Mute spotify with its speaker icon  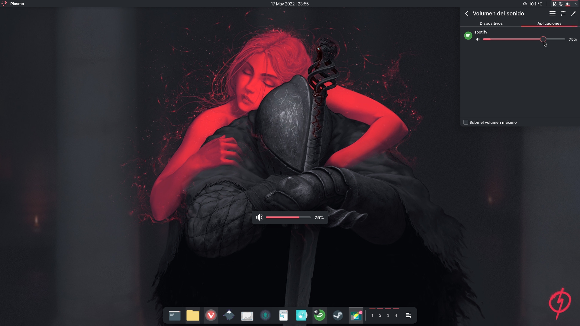coord(478,39)
